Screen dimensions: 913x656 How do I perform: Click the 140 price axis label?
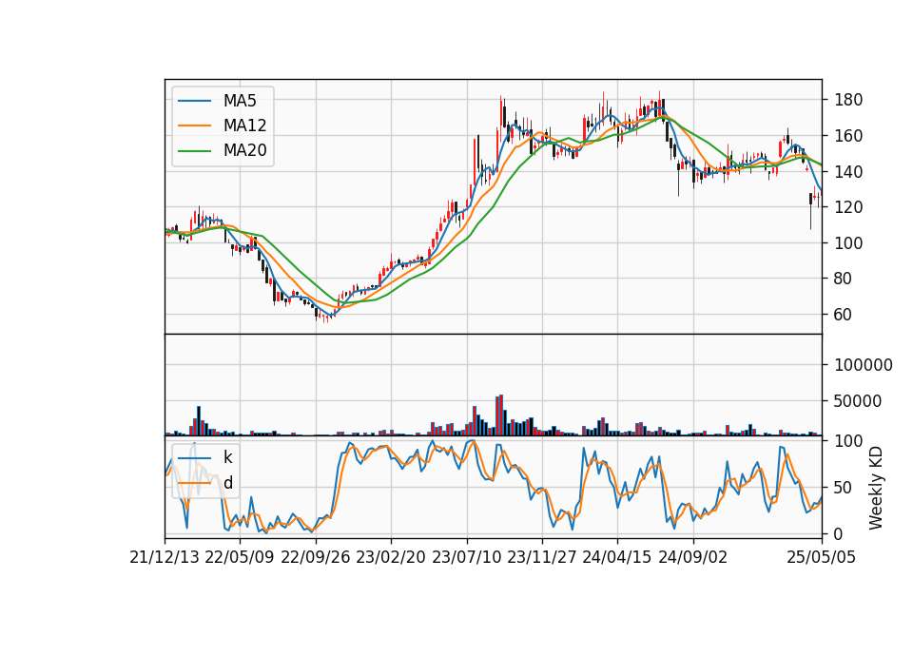[848, 172]
